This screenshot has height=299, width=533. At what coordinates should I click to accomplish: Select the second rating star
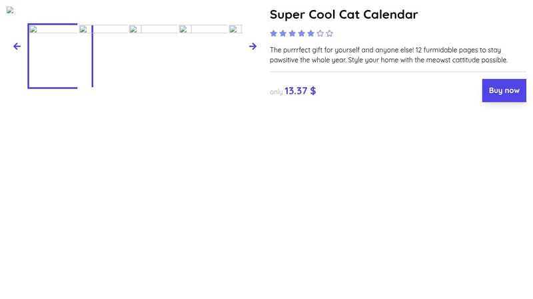pos(282,33)
